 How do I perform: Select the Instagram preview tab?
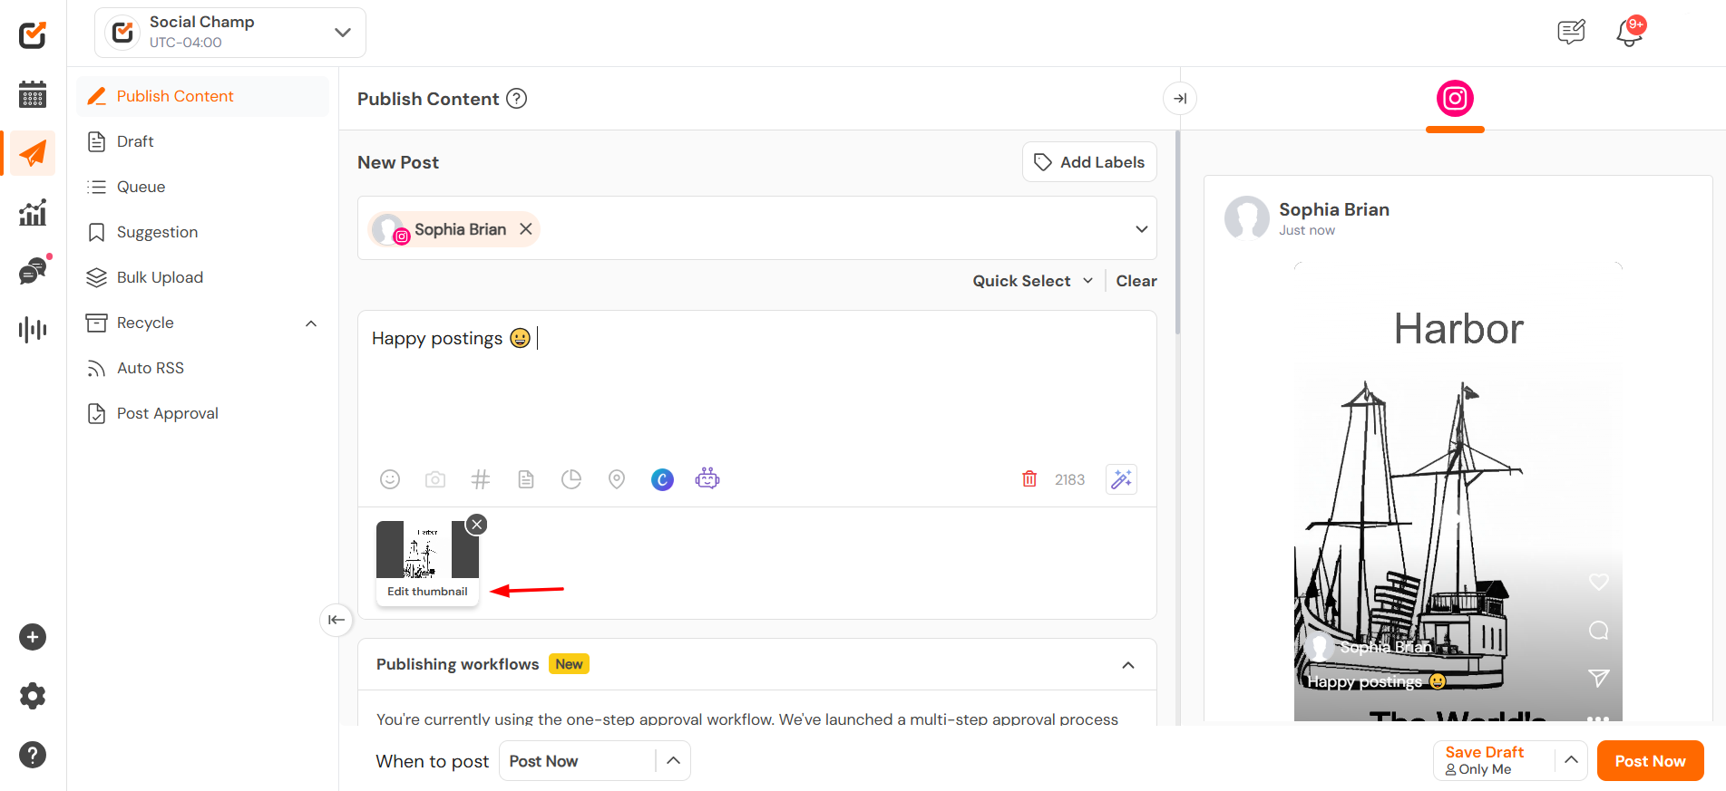[x=1455, y=99]
